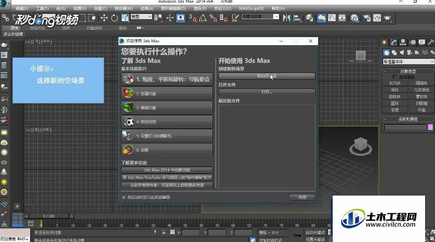Play tutorial 3 edit objects

click(x=167, y=107)
